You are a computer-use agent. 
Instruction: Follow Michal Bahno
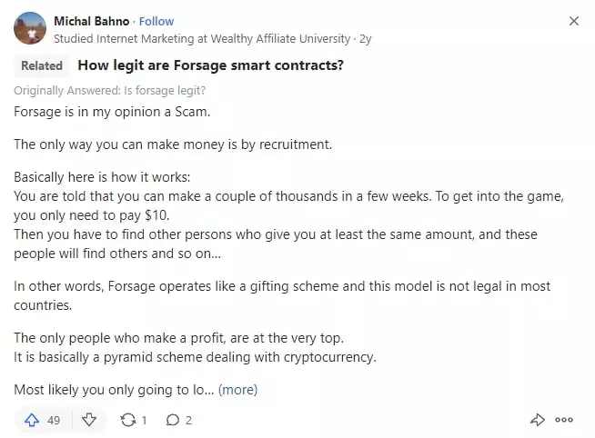[156, 21]
